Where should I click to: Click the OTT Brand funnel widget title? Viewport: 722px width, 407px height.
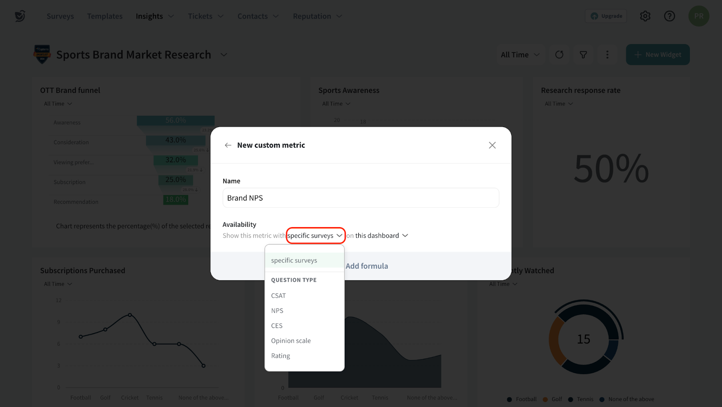point(70,90)
